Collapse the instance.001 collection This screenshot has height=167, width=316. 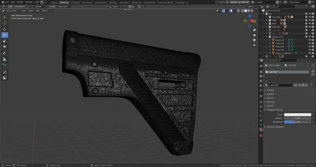[267, 37]
